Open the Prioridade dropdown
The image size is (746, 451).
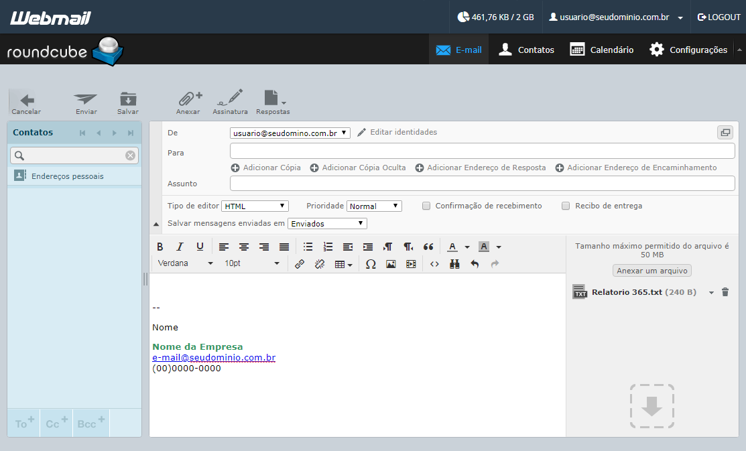(374, 206)
